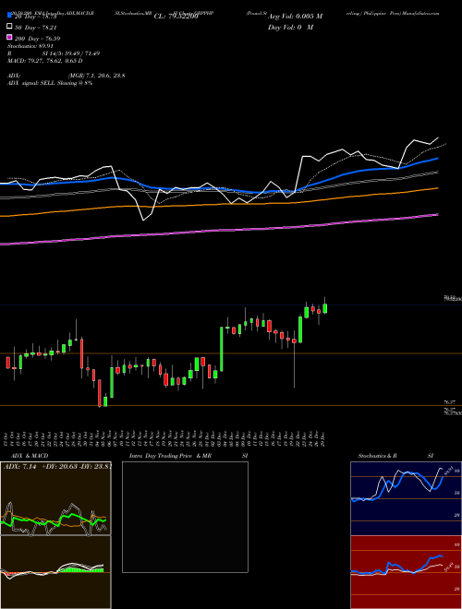The image size is (462, 609).
Task: Click the 'ADX signal: SELL Slowing @ 8%' text
Action: [x=50, y=83]
